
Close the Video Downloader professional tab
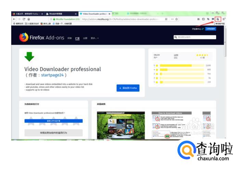[109, 14]
